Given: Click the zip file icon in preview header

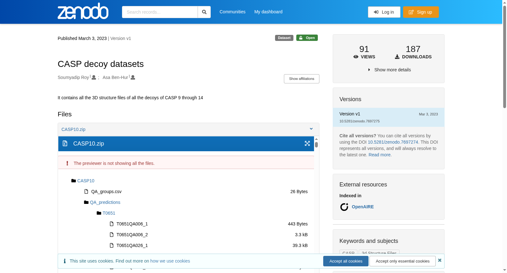Looking at the screenshot, I should (x=65, y=144).
